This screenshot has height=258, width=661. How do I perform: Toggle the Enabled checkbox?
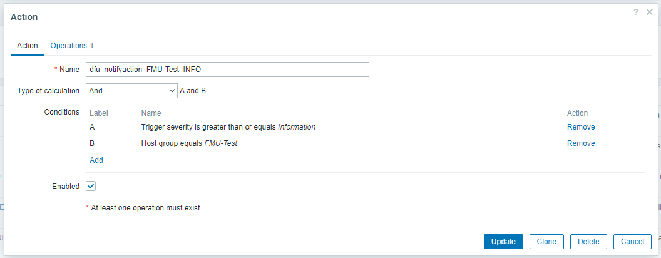coord(91,186)
